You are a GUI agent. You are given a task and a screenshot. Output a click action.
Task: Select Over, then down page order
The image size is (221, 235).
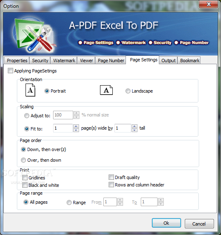click(23, 160)
